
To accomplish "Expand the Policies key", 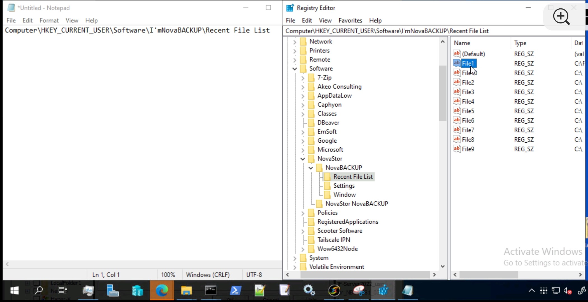I will 303,213.
